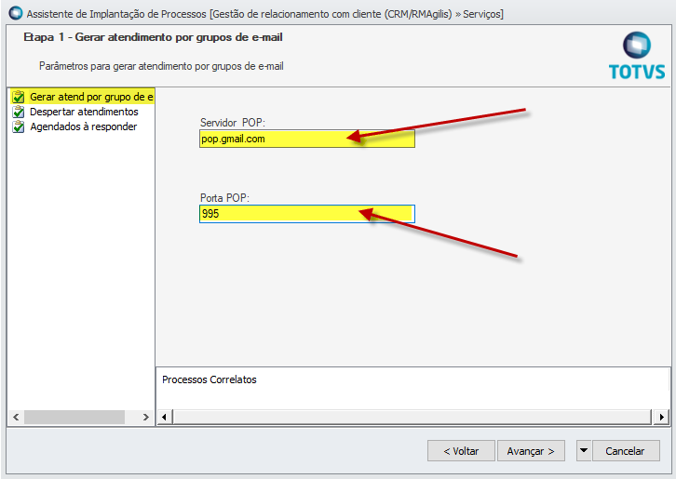The height and width of the screenshot is (479, 676).
Task: Click left arrow of Processos Correlatos scrollbar
Action: click(164, 417)
